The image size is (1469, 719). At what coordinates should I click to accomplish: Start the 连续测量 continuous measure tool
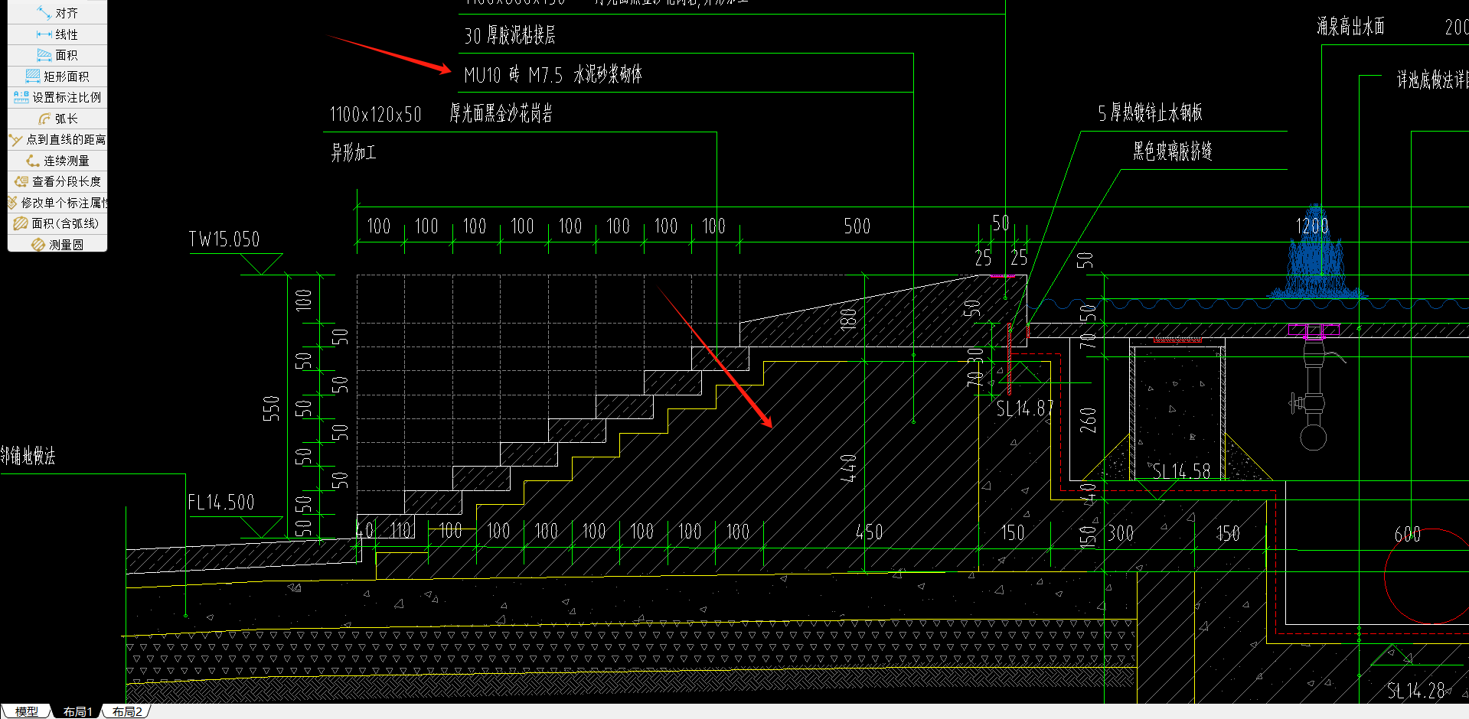click(57, 161)
